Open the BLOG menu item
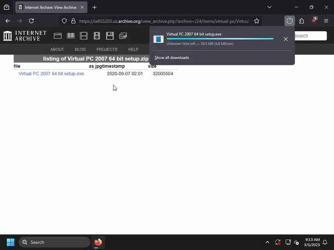 (x=80, y=49)
